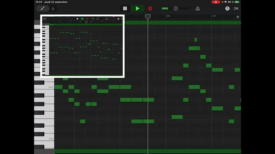Viewport: 275px width, 154px height.
Task: Click the plus icon on the ruler
Action: point(238,17)
